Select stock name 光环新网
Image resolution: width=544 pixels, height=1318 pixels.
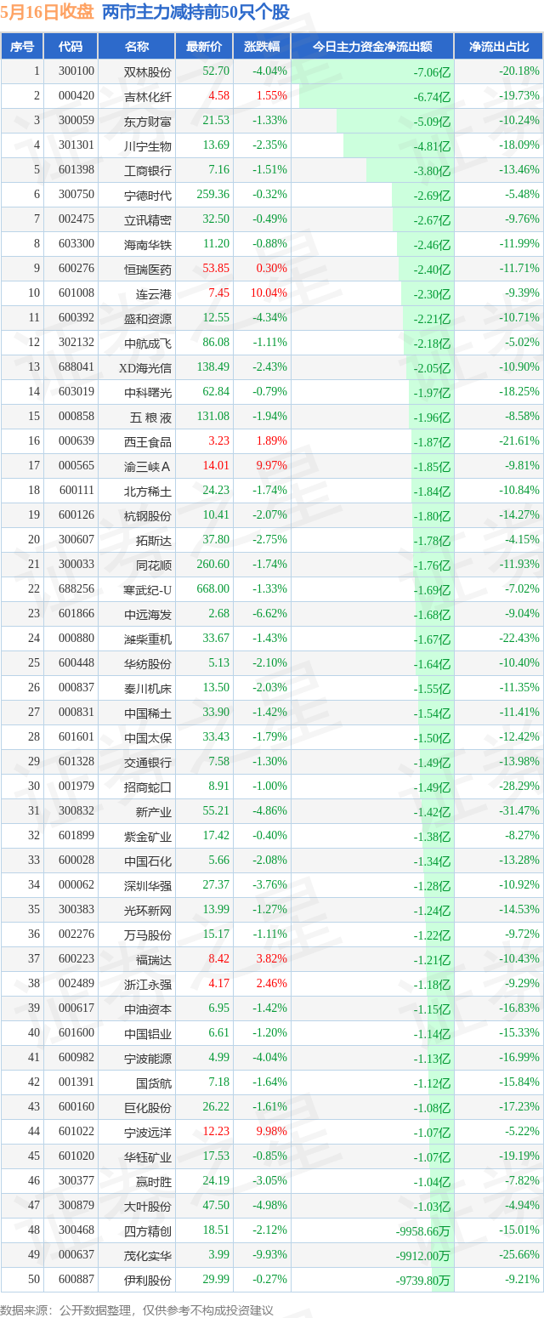pyautogui.click(x=148, y=910)
